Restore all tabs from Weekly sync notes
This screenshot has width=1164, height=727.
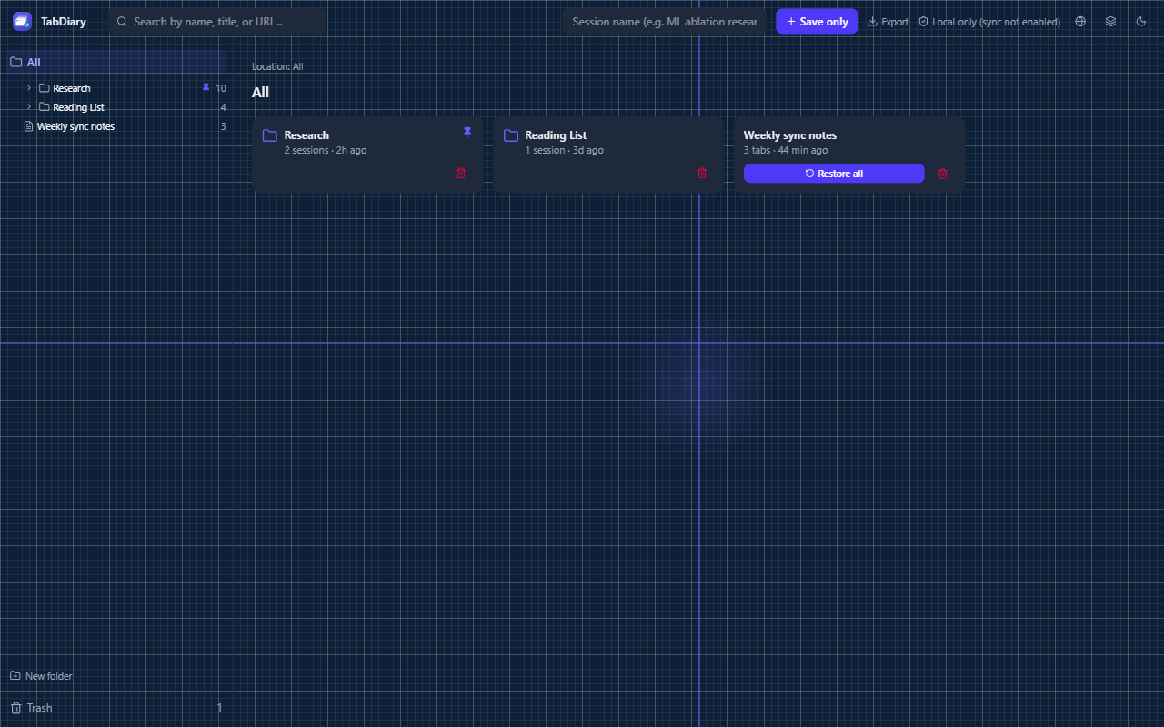click(x=834, y=173)
